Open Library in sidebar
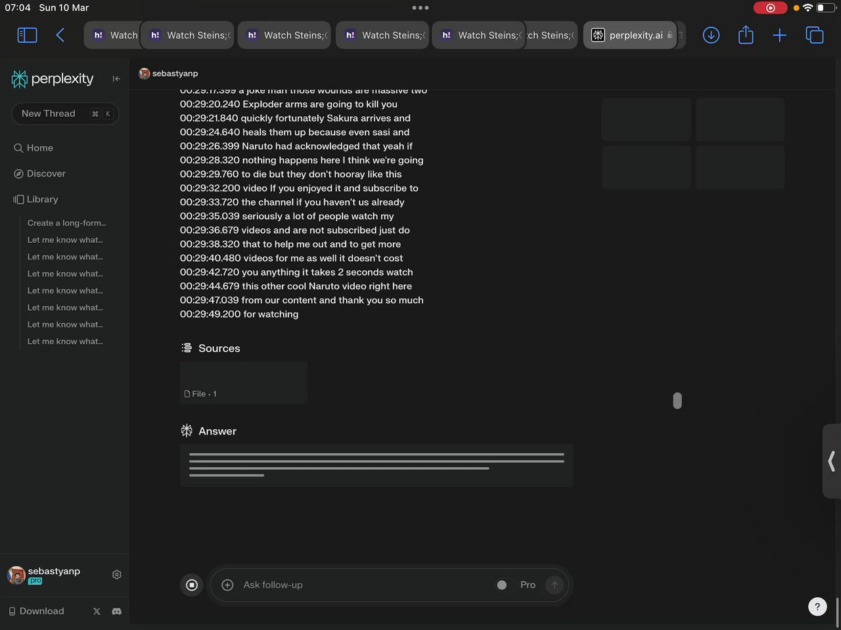Viewport: 841px width, 630px height. tap(35, 199)
